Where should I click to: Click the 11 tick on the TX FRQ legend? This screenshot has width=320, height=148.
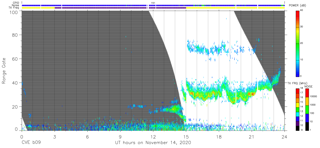click(x=302, y=121)
